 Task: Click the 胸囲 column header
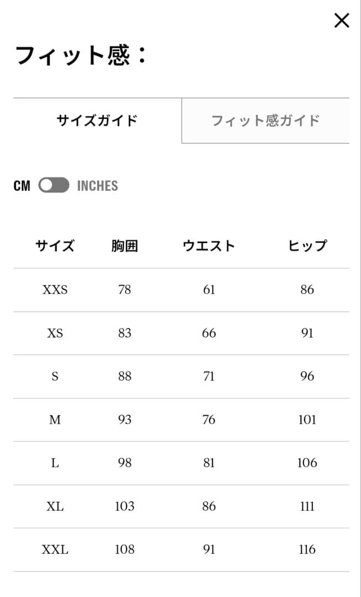click(124, 246)
